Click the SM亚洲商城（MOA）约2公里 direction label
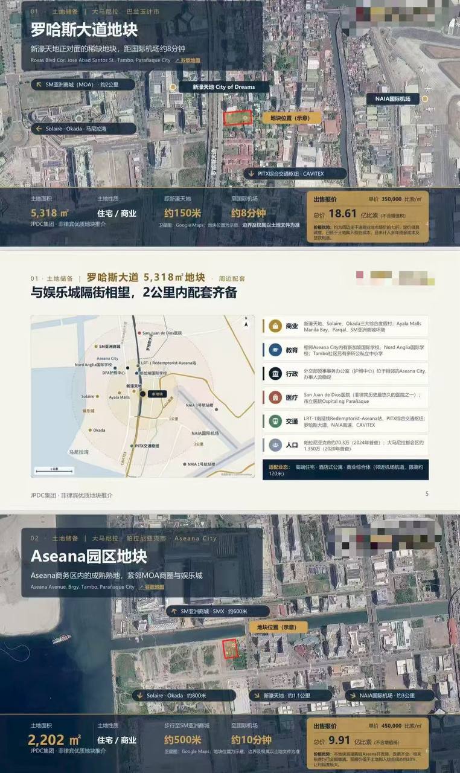 point(83,85)
